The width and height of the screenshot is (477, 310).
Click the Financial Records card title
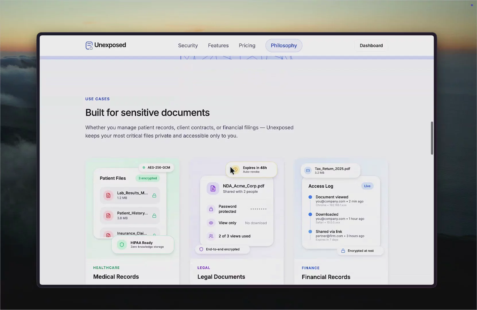(x=326, y=277)
